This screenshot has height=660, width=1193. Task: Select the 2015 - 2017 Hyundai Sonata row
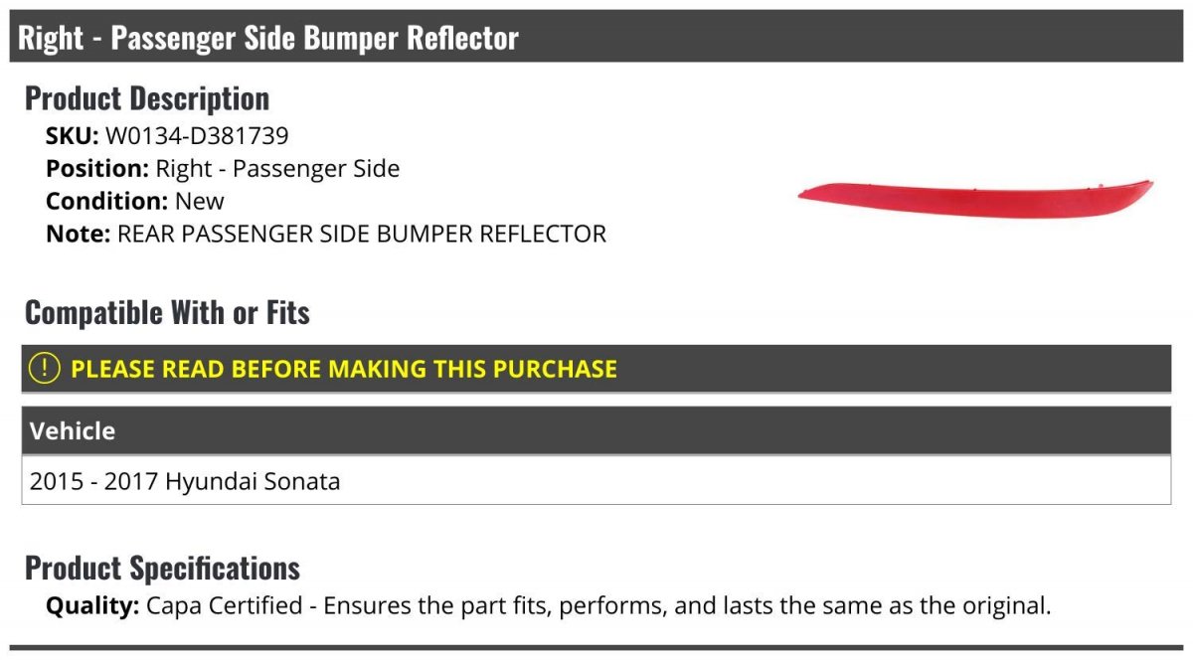click(596, 481)
